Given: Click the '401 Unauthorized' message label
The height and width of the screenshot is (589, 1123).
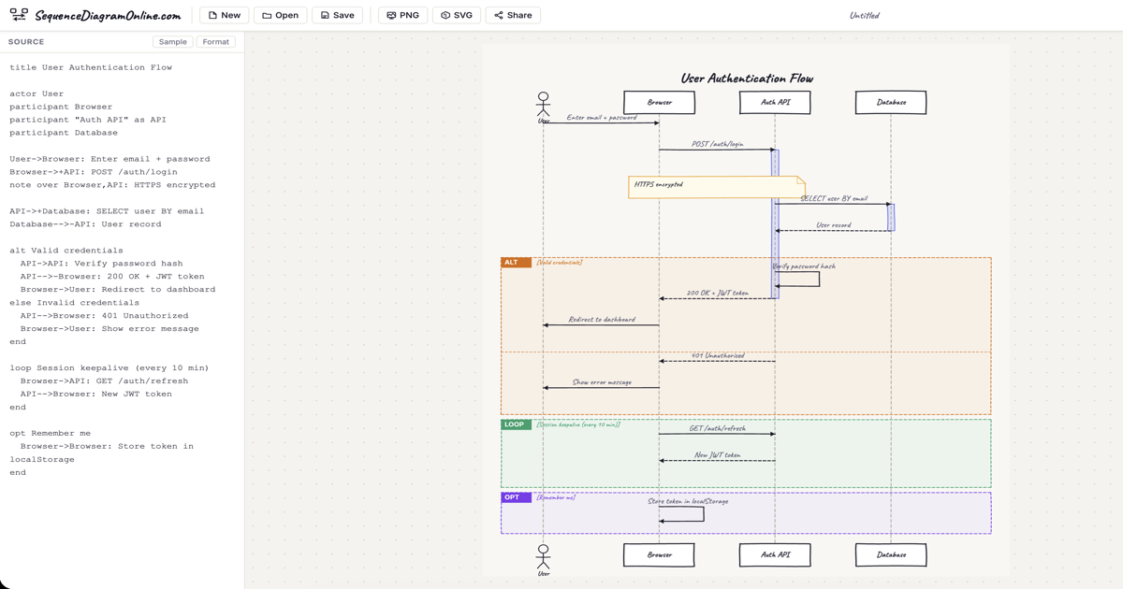Looking at the screenshot, I should pyautogui.click(x=717, y=355).
